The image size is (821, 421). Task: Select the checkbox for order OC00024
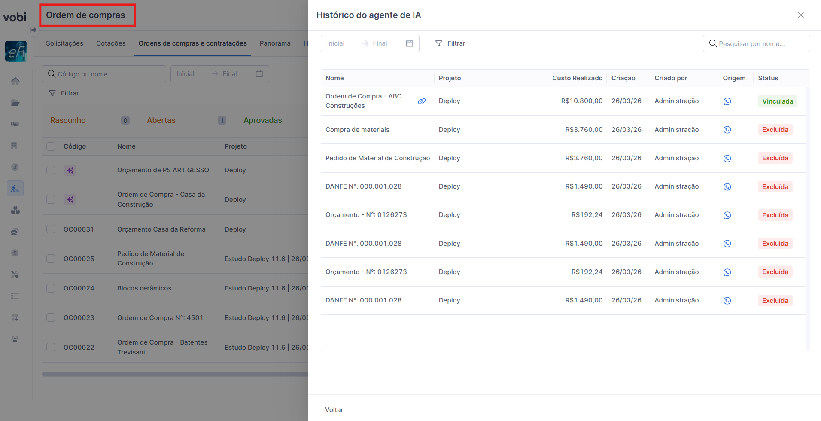[51, 288]
